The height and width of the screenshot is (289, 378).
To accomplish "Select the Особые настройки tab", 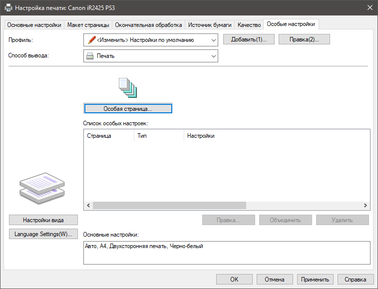I will (291, 24).
